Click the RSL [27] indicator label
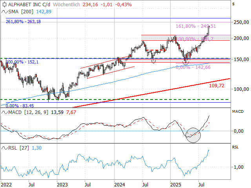251x188 pixels. [18, 148]
